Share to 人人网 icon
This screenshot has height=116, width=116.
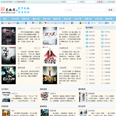[x=26, y=23]
